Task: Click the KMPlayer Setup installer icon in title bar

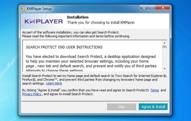Action: tap(23, 9)
